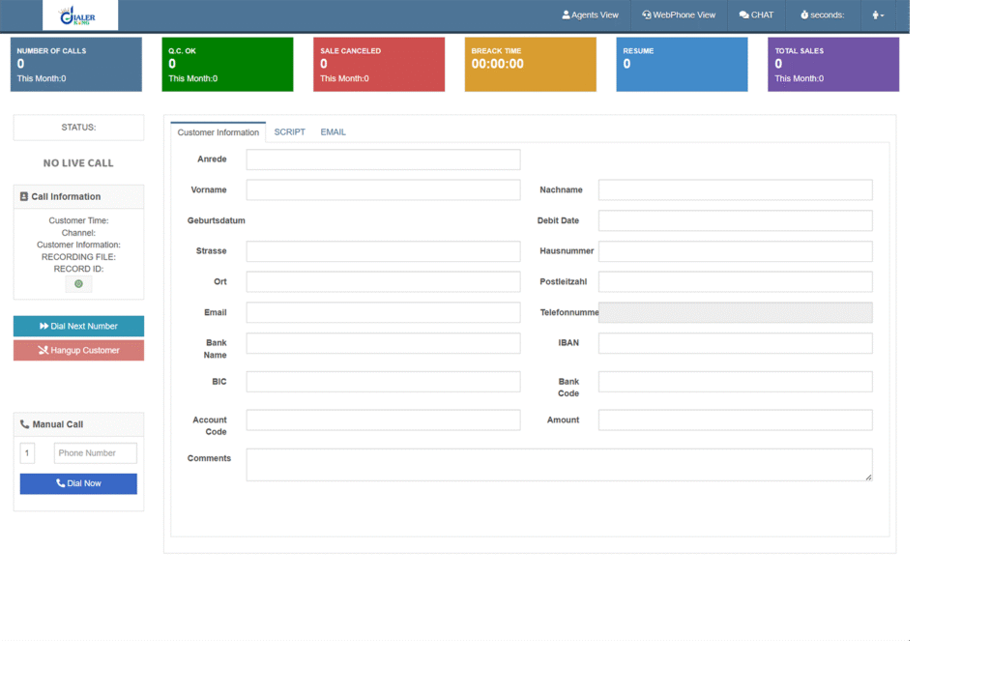Click the RECORD ID: label

pyautogui.click(x=78, y=269)
